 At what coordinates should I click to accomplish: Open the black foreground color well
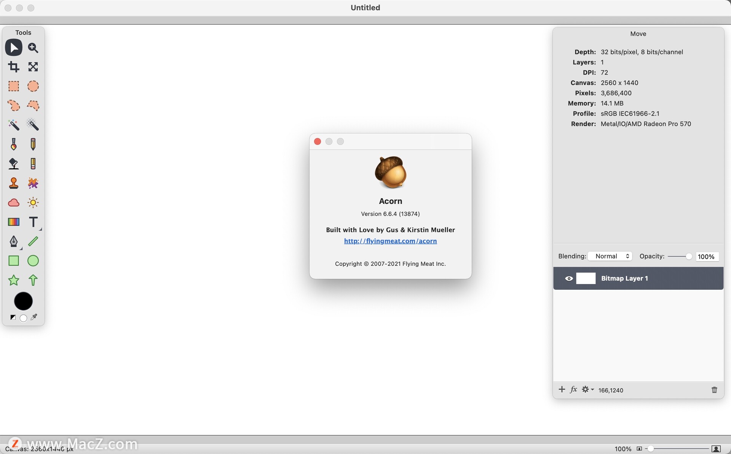click(23, 301)
